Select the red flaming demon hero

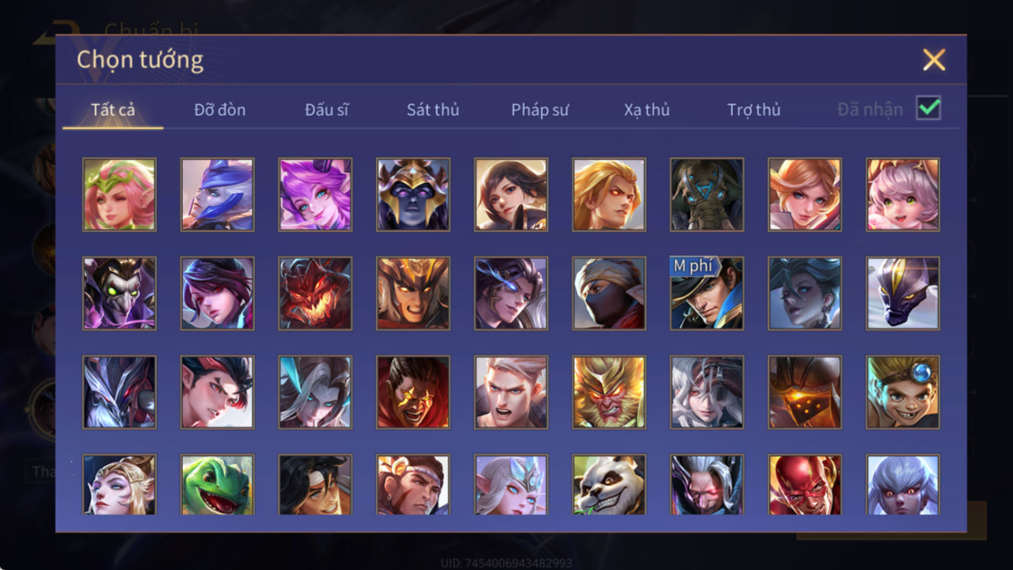point(315,294)
